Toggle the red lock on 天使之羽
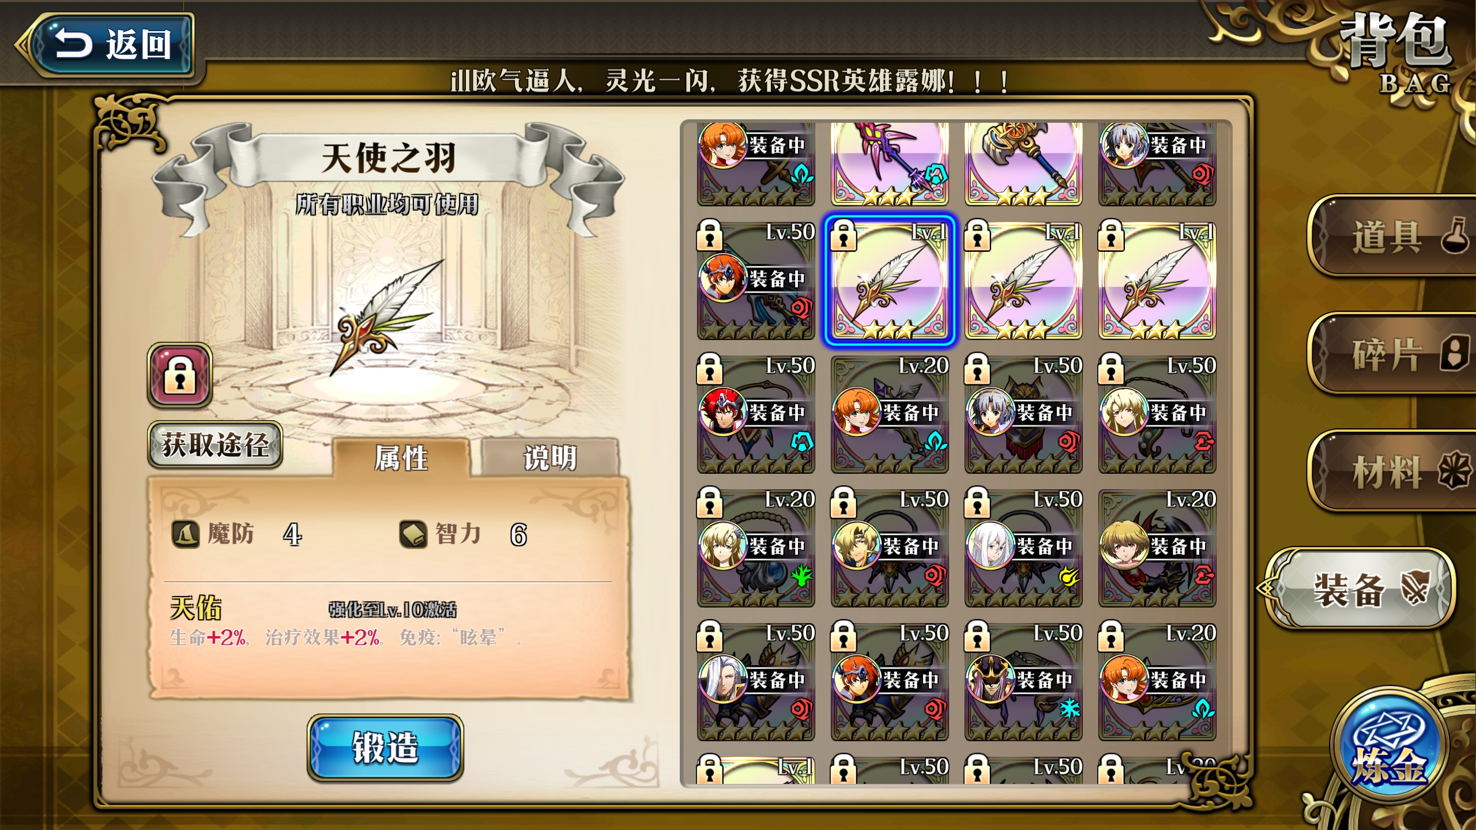Viewport: 1476px width, 830px height. click(180, 375)
